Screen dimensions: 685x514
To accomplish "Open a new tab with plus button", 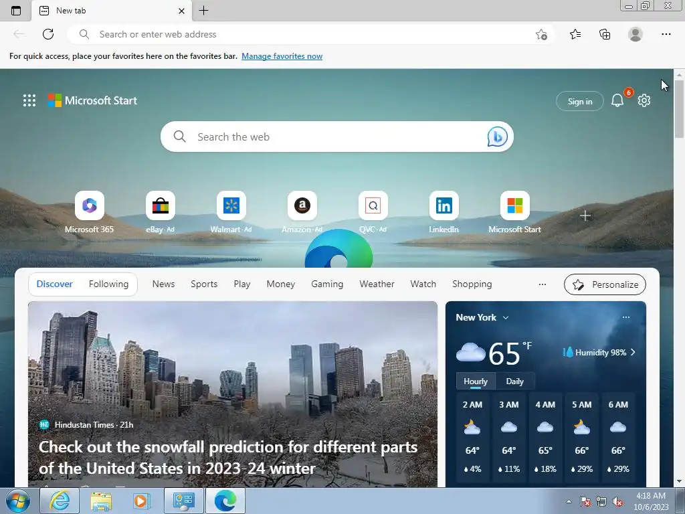I will tap(203, 11).
